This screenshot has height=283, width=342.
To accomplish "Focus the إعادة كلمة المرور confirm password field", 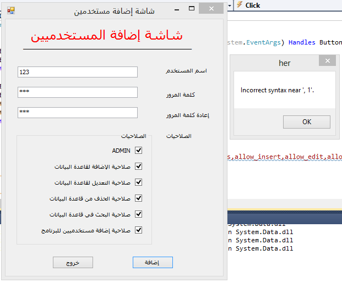I will point(77,113).
